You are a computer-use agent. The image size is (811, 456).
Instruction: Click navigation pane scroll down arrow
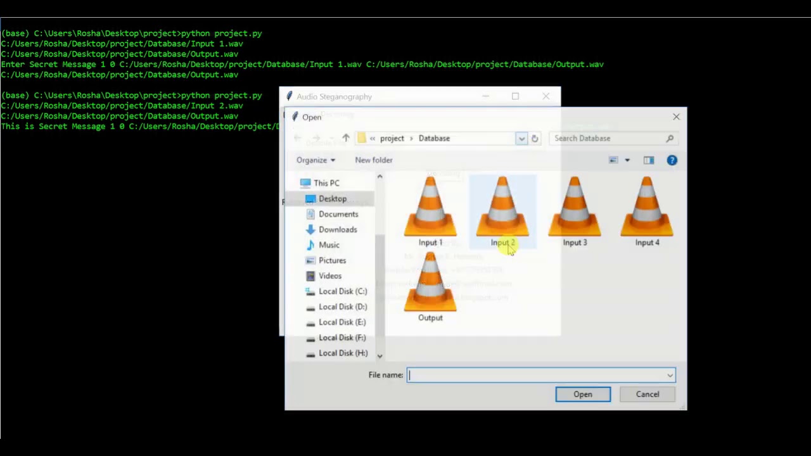[380, 356]
